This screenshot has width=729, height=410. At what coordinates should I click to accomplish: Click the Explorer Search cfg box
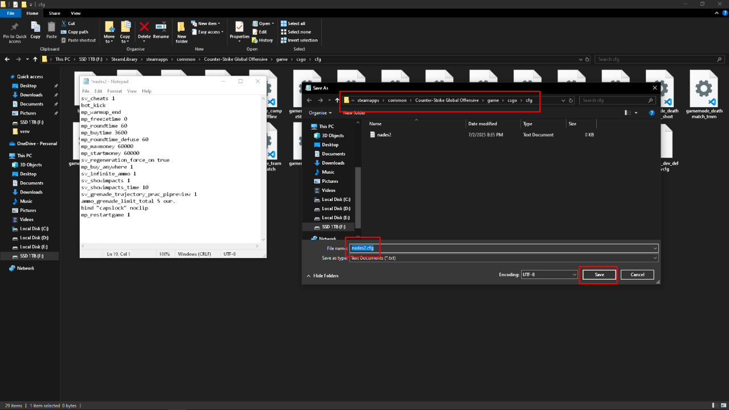(x=660, y=59)
